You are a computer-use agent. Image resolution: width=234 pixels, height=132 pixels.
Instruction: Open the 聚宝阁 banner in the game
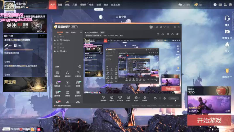(x=25, y=84)
